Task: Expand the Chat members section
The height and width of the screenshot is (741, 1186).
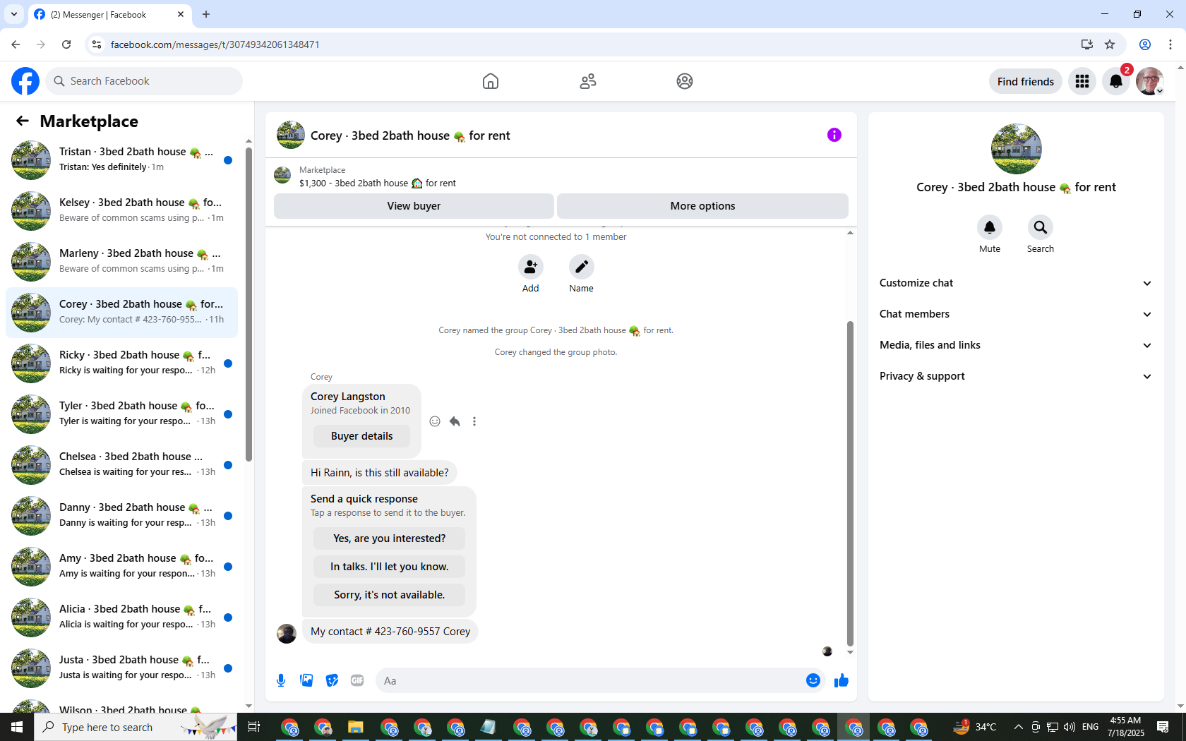Action: (1016, 314)
